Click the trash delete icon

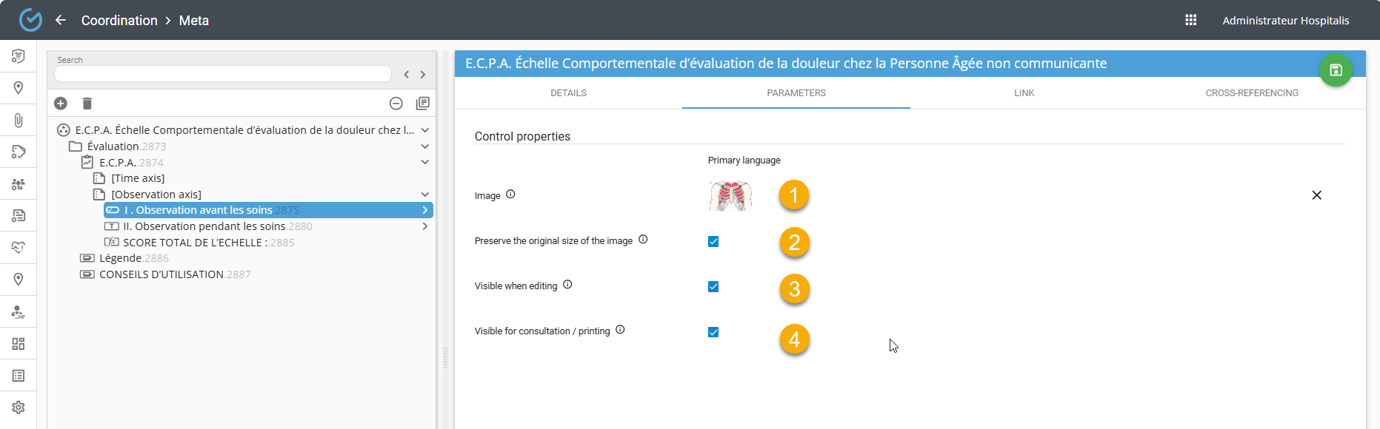[x=87, y=104]
